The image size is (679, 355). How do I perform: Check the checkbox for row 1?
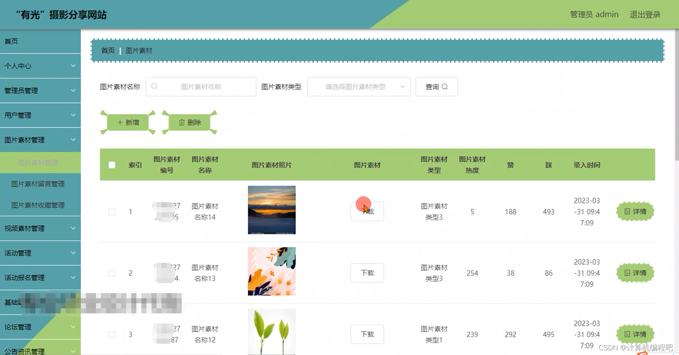pyautogui.click(x=112, y=212)
